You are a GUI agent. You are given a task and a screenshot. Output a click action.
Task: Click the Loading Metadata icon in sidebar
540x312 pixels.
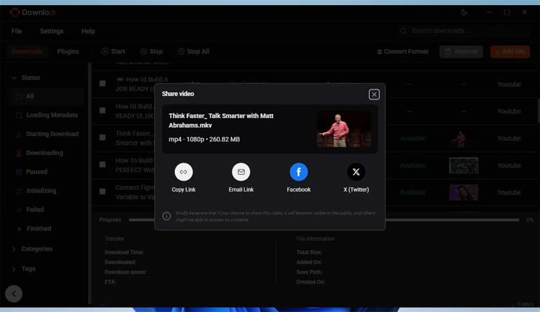19,115
